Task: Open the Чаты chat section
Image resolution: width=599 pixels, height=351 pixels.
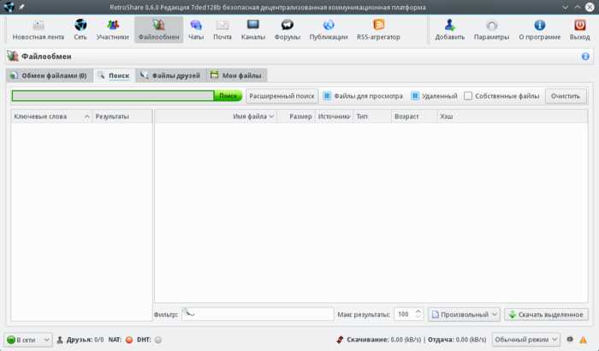Action: [x=196, y=30]
